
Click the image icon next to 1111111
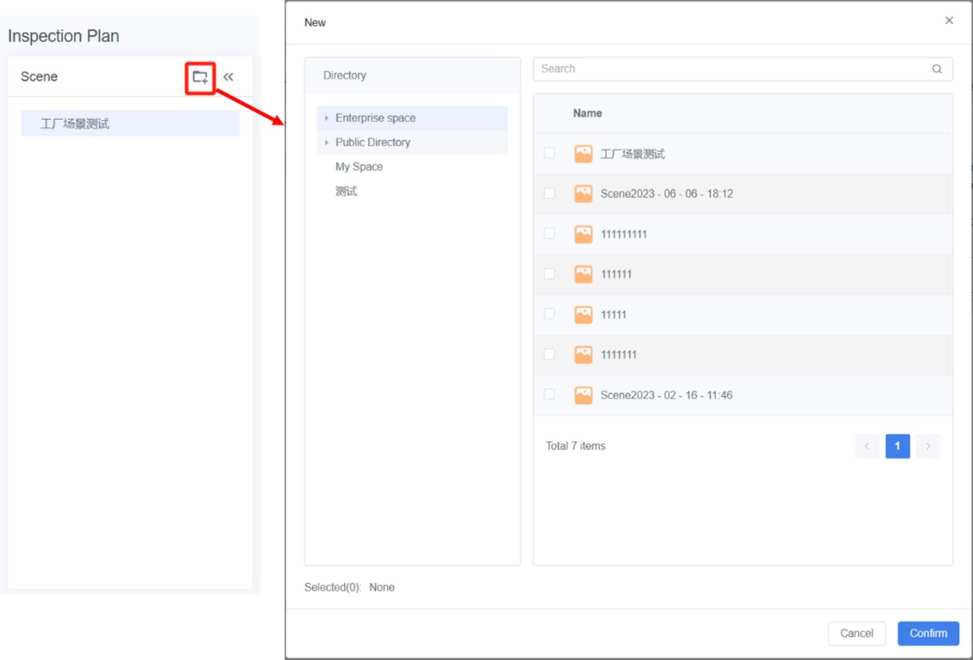point(583,354)
